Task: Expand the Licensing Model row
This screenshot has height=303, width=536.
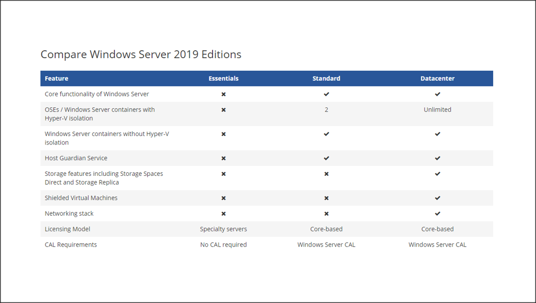Action: tap(68, 229)
